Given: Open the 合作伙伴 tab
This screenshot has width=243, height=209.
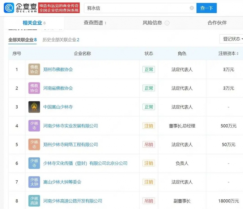Looking at the screenshot, I should [217, 22].
